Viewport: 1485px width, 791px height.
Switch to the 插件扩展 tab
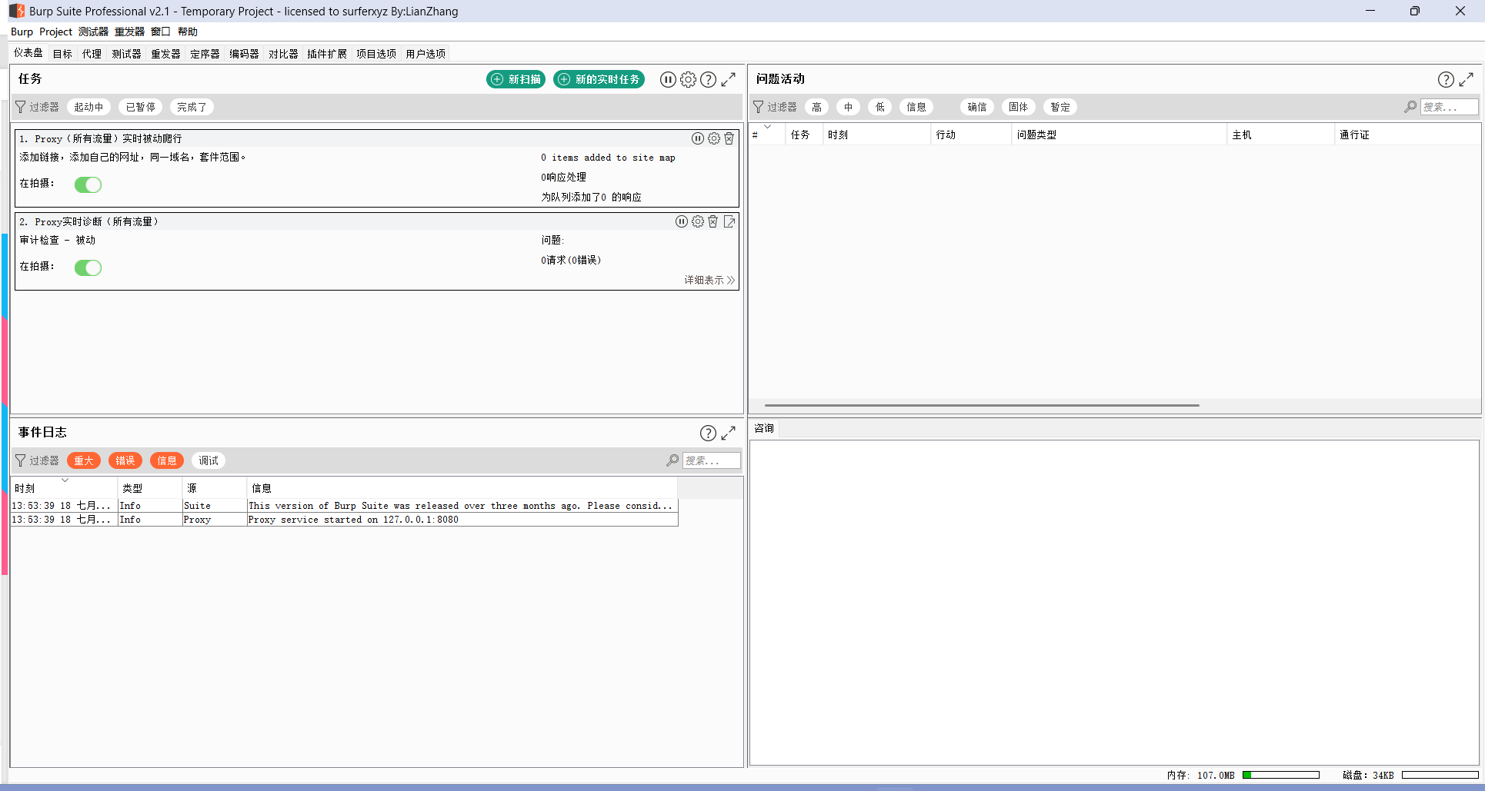(x=327, y=54)
